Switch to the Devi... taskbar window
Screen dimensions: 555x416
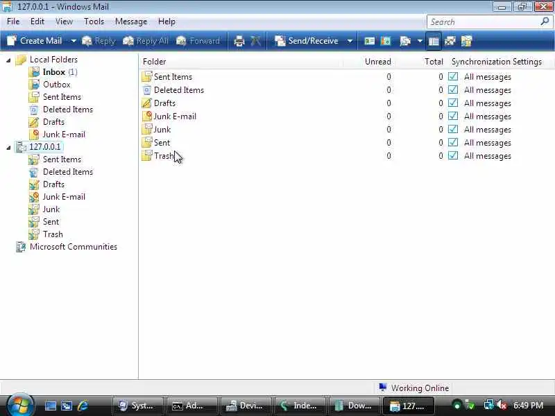coord(246,406)
